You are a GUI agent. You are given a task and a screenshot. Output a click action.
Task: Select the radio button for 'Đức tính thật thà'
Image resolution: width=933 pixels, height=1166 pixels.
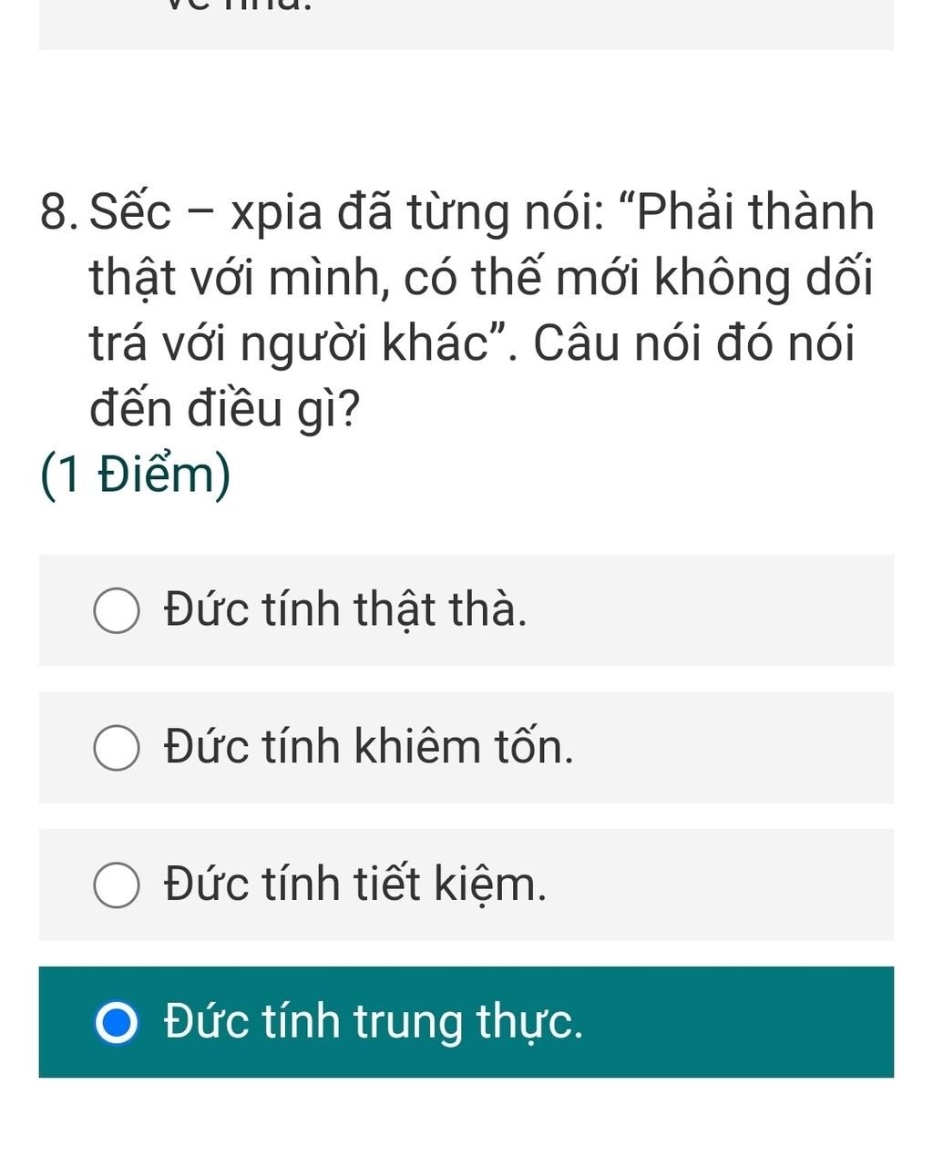point(117,610)
